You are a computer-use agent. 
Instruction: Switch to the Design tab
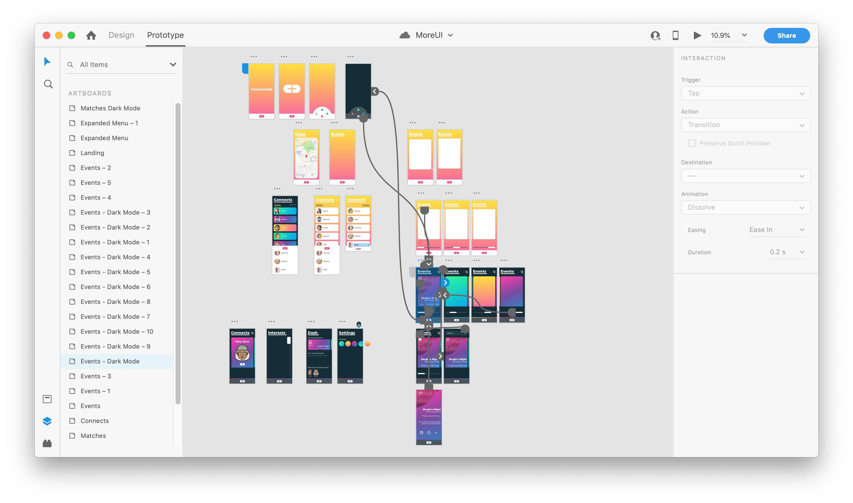pos(121,35)
